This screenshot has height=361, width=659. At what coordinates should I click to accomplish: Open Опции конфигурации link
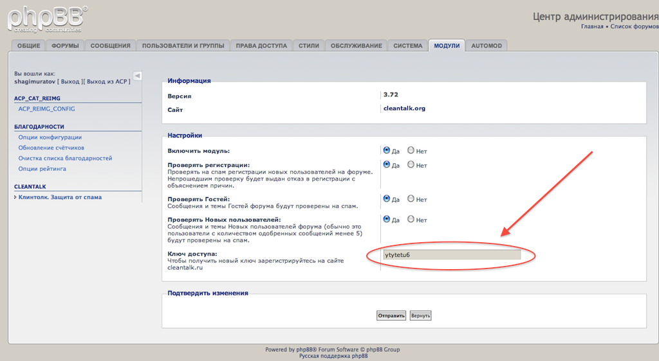(x=50, y=137)
